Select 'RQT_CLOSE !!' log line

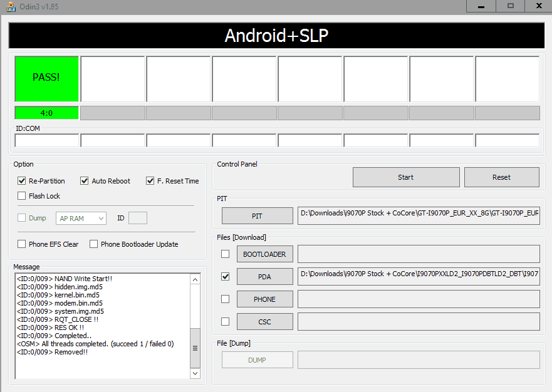[58, 319]
